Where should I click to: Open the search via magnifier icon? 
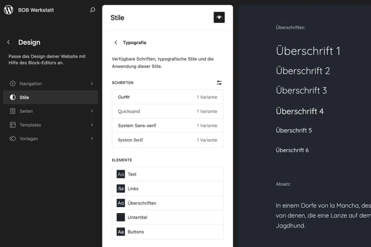[93, 10]
